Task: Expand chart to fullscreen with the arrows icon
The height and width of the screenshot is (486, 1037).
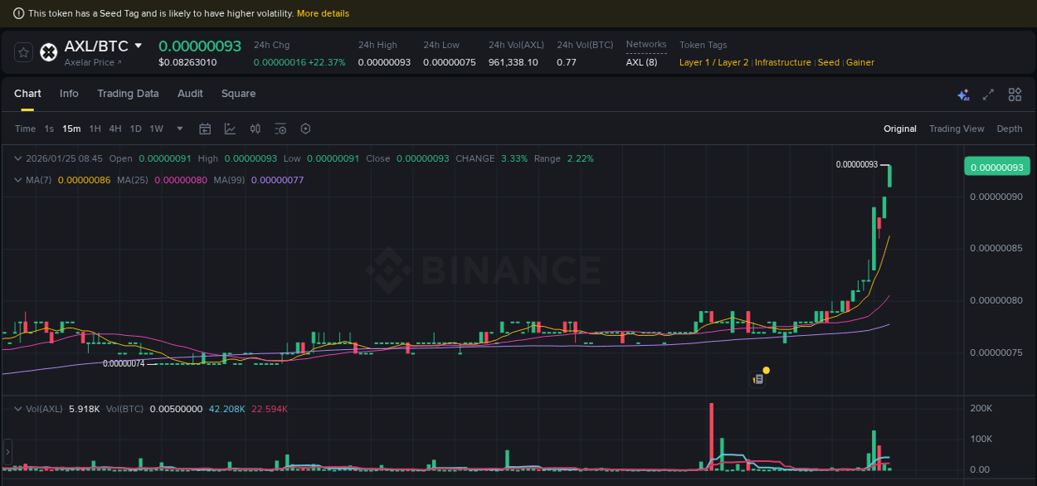Action: 988,95
